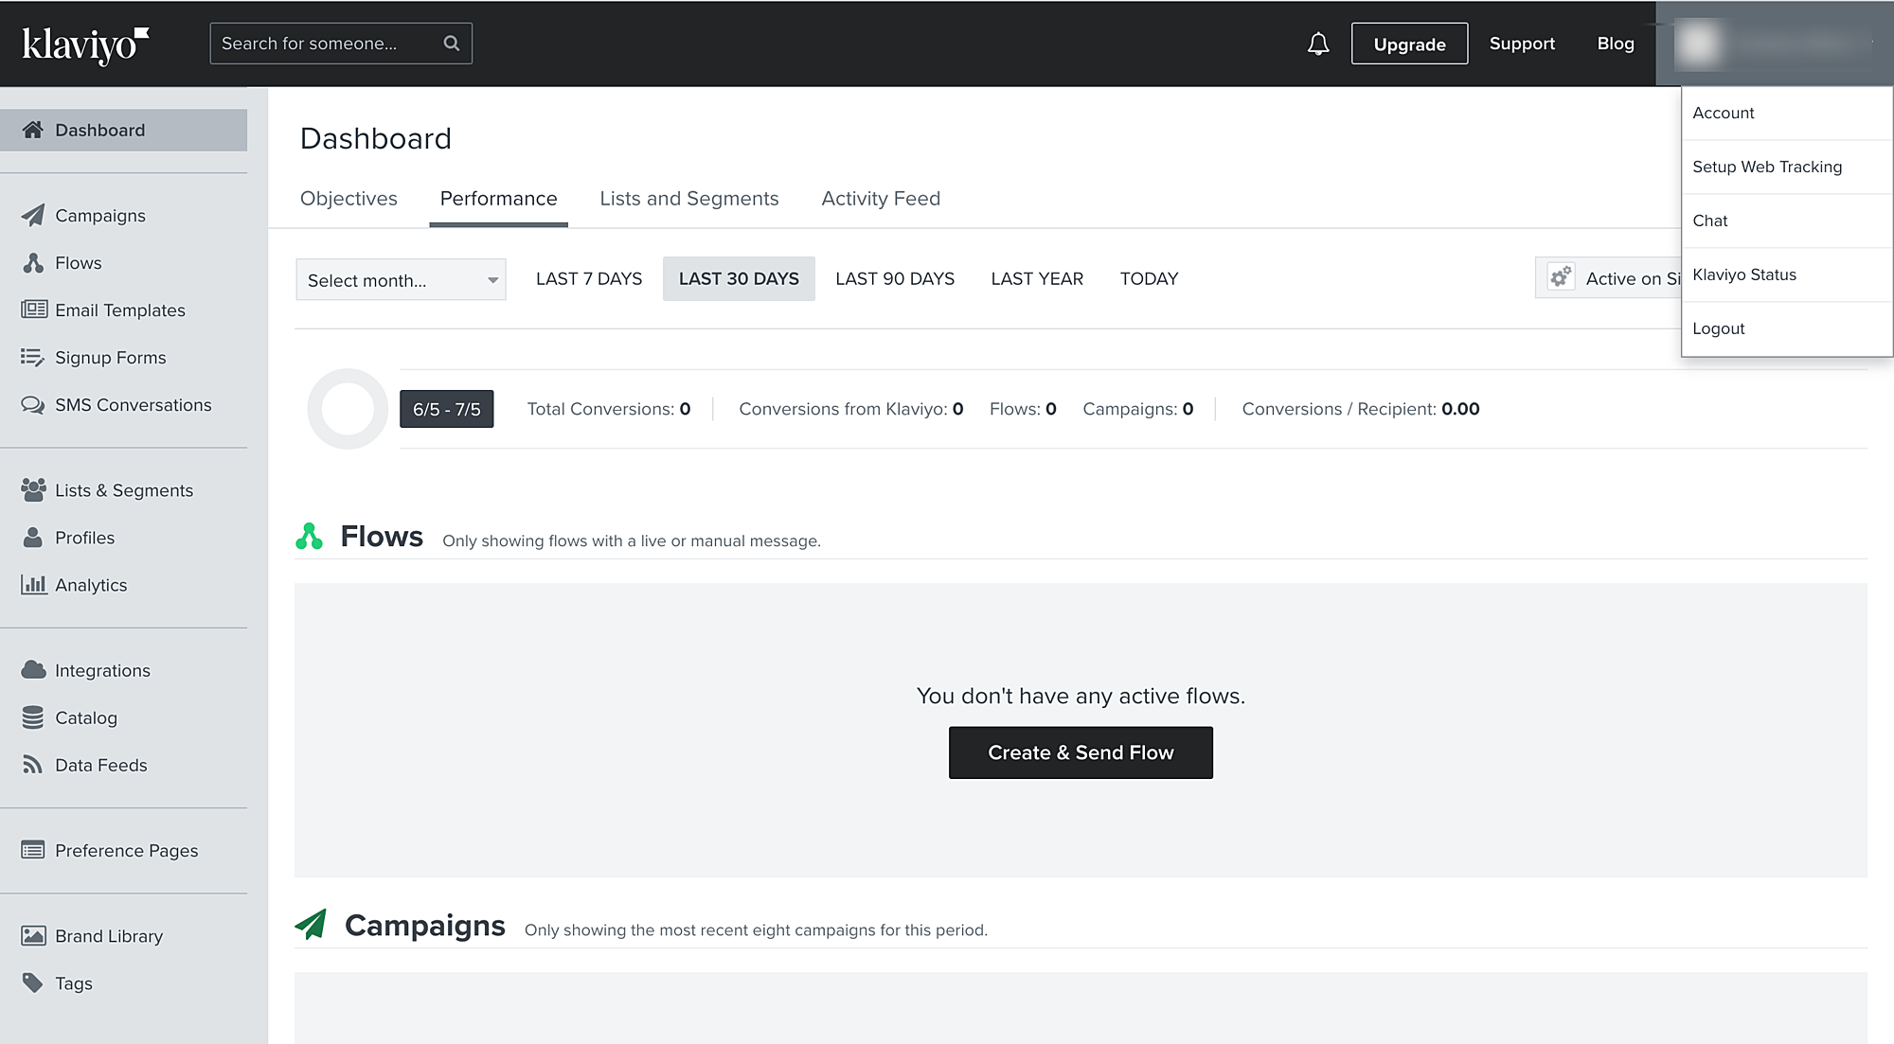Click Conversions from Klaviyo: 0 text
Image resolution: width=1894 pixels, height=1044 pixels.
click(x=851, y=409)
